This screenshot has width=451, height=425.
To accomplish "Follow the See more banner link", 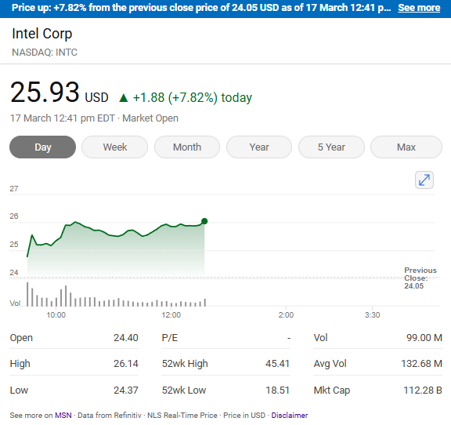I will [419, 8].
